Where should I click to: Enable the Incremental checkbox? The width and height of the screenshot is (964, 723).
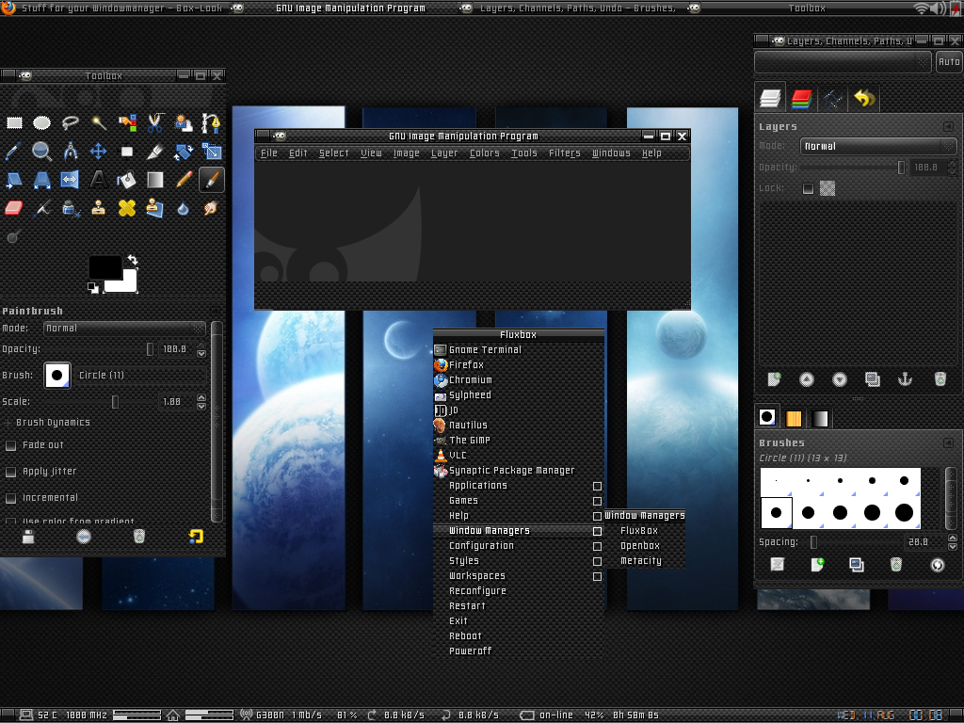10,498
